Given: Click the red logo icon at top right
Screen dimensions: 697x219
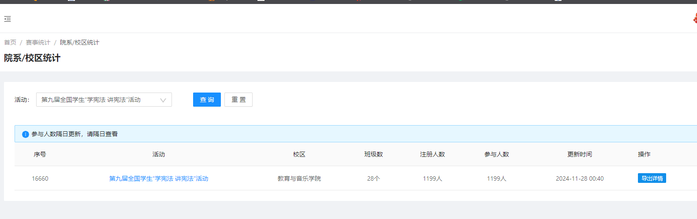Looking at the screenshot, I should coord(694,19).
